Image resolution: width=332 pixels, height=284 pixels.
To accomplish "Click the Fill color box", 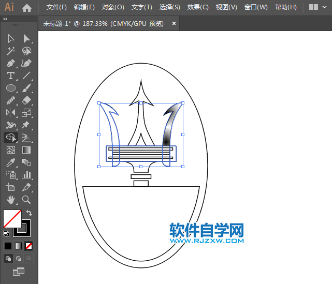I will point(12,219).
